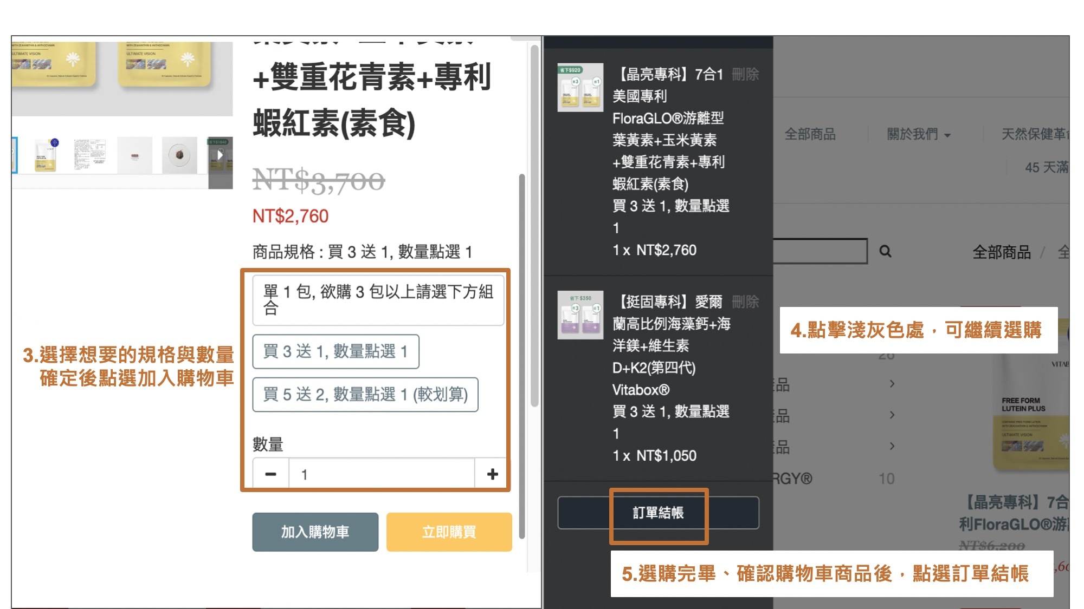Click the 訂單結帳 checkout button
Image resolution: width=1084 pixels, height=609 pixels.
pos(658,513)
